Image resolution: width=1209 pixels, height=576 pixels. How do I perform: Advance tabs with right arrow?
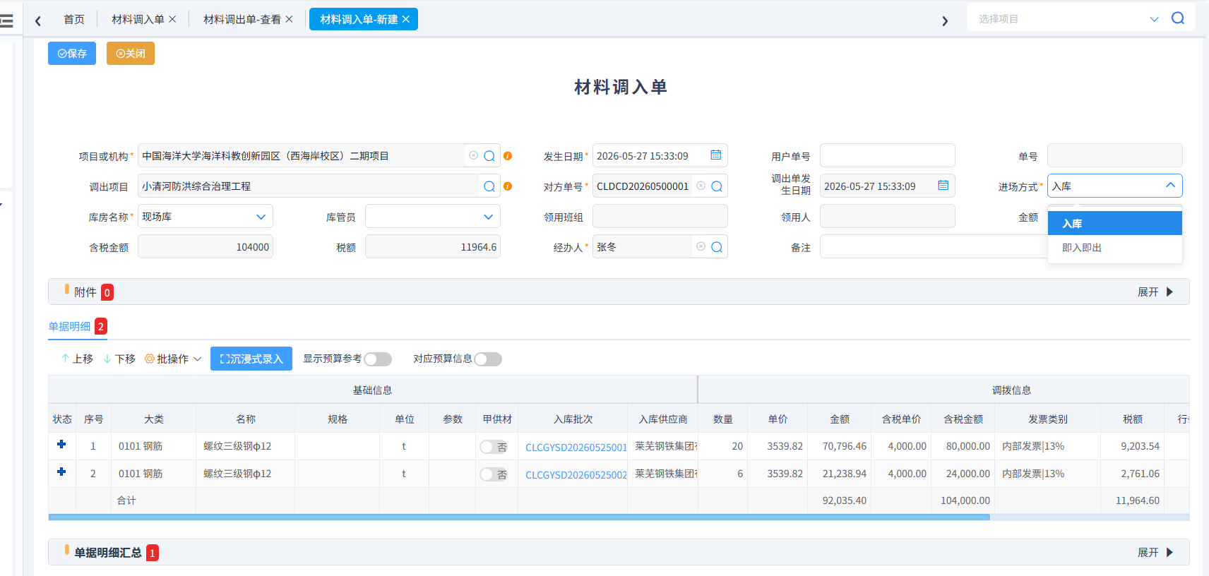(x=945, y=20)
